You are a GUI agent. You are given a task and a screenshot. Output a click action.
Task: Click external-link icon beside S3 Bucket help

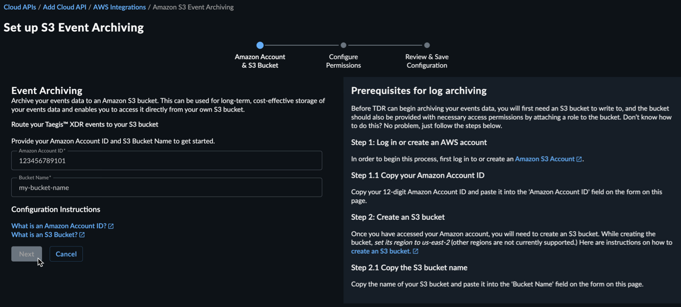coord(82,234)
